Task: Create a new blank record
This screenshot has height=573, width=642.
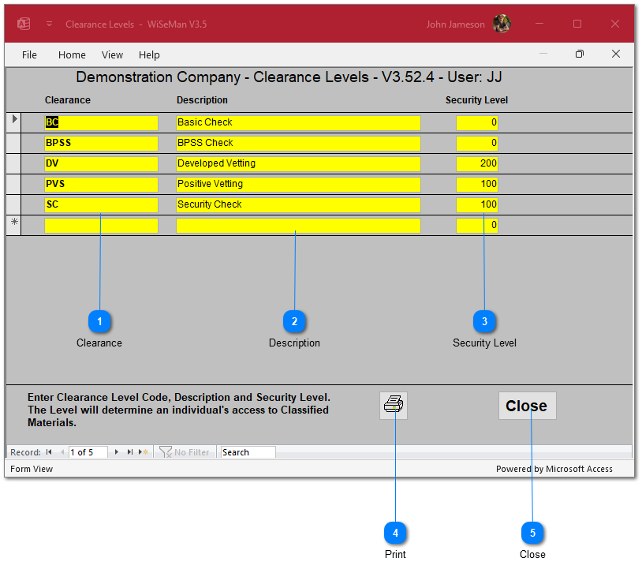Action: coord(143,452)
